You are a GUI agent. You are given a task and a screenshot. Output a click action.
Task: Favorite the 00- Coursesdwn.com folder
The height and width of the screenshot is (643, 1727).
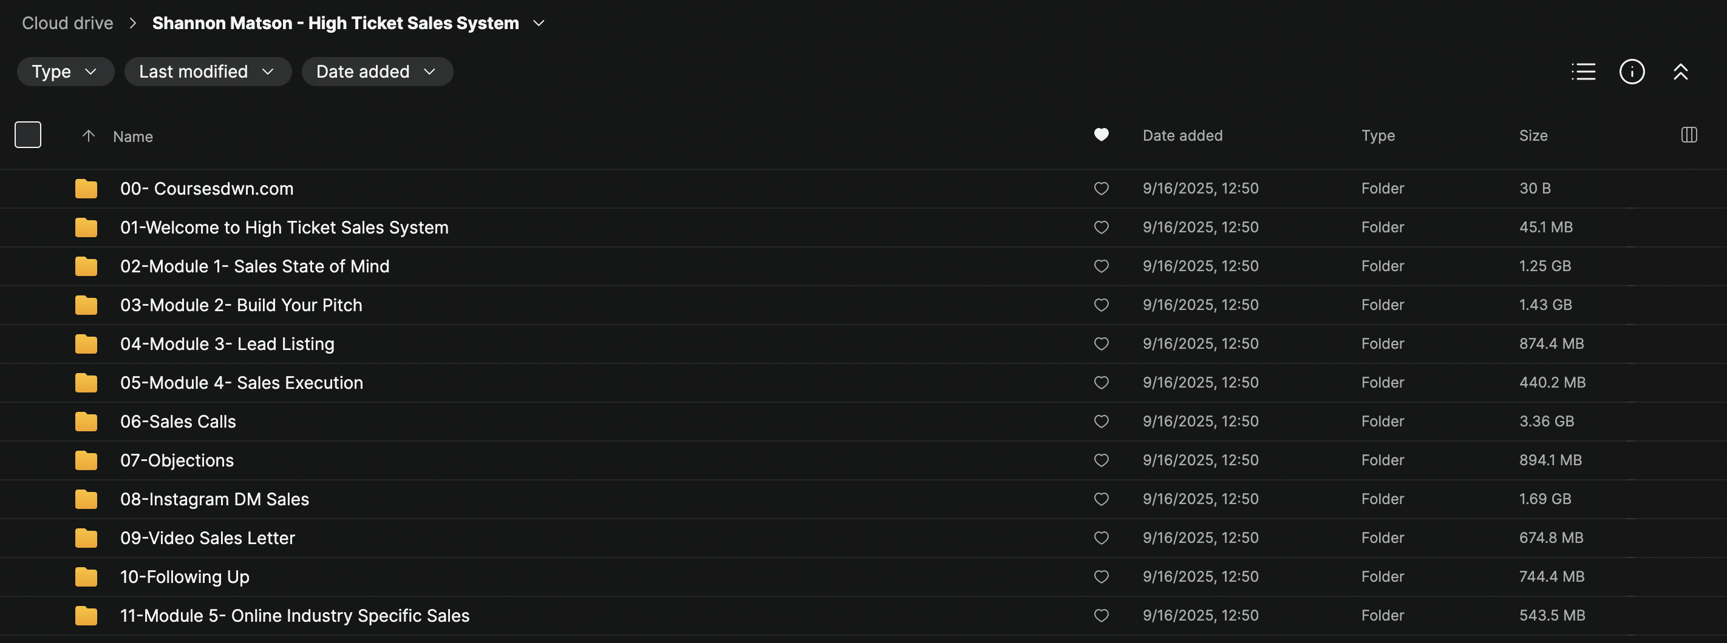[1101, 189]
